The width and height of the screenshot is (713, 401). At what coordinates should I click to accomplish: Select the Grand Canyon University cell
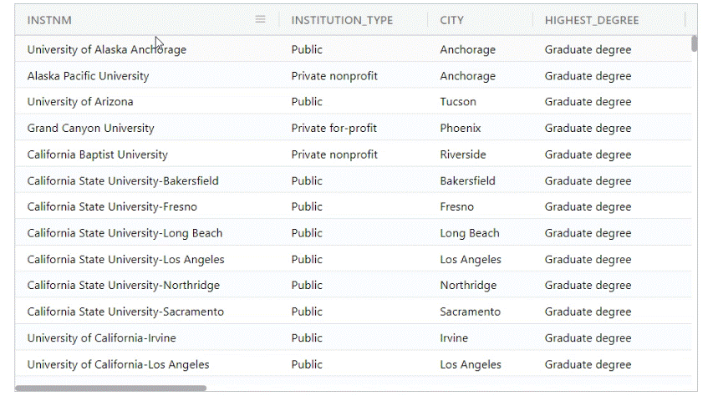click(x=90, y=129)
